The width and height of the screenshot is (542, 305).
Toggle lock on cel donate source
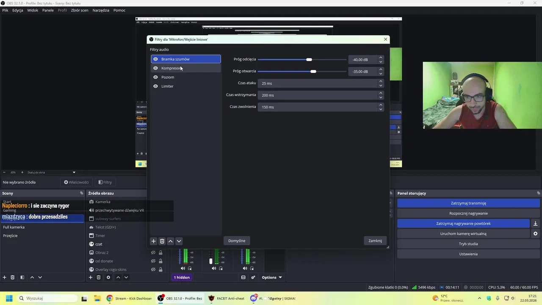160,261
